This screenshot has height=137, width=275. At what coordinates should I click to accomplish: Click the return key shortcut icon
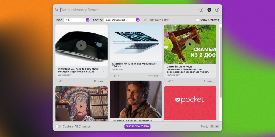(x=217, y=126)
